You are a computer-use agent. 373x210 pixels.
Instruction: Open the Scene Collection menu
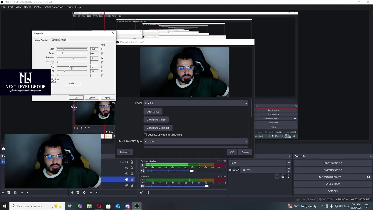[54, 7]
